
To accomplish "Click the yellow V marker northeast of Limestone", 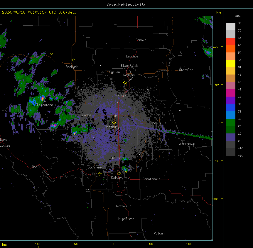I will click(x=51, y=54).
